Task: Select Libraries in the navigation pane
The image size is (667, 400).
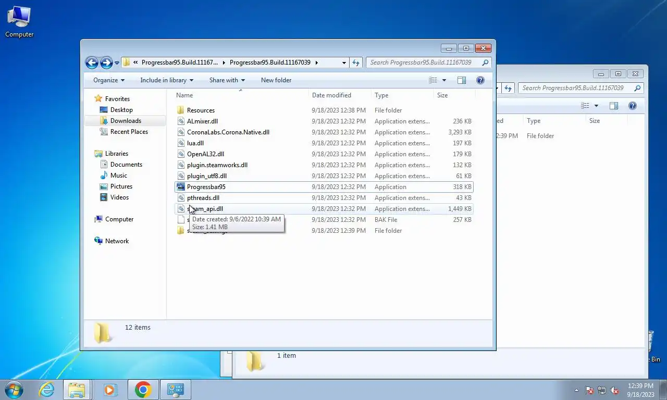Action: [x=116, y=154]
